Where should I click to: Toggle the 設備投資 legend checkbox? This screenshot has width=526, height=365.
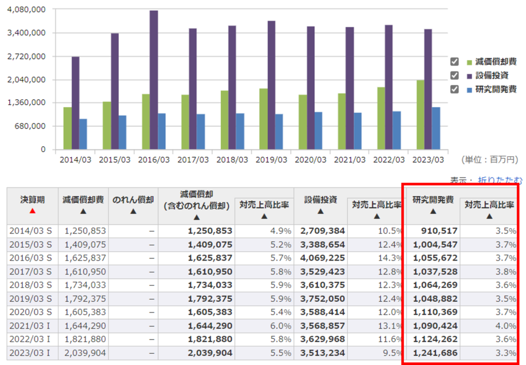[454, 76]
